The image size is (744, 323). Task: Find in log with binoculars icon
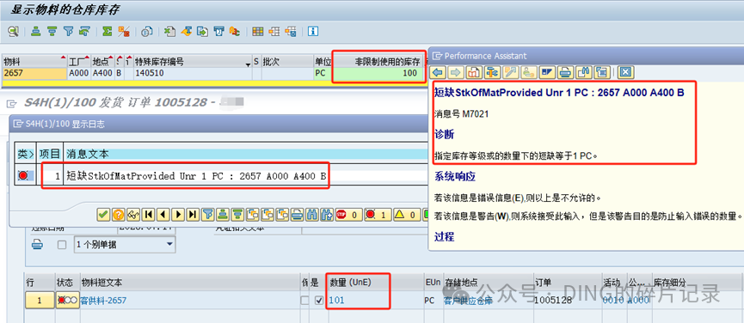point(311,215)
